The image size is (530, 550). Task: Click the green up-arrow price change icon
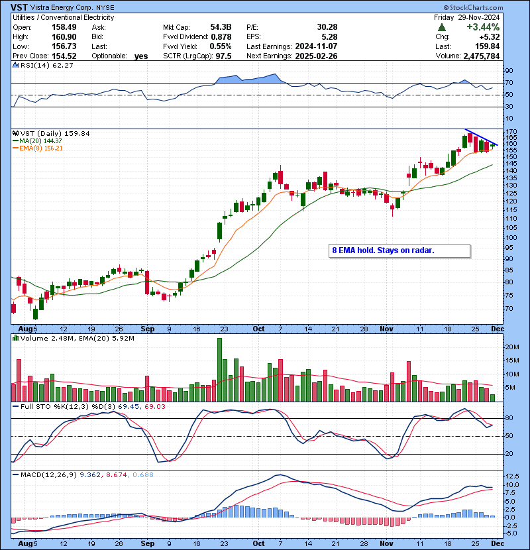442,27
